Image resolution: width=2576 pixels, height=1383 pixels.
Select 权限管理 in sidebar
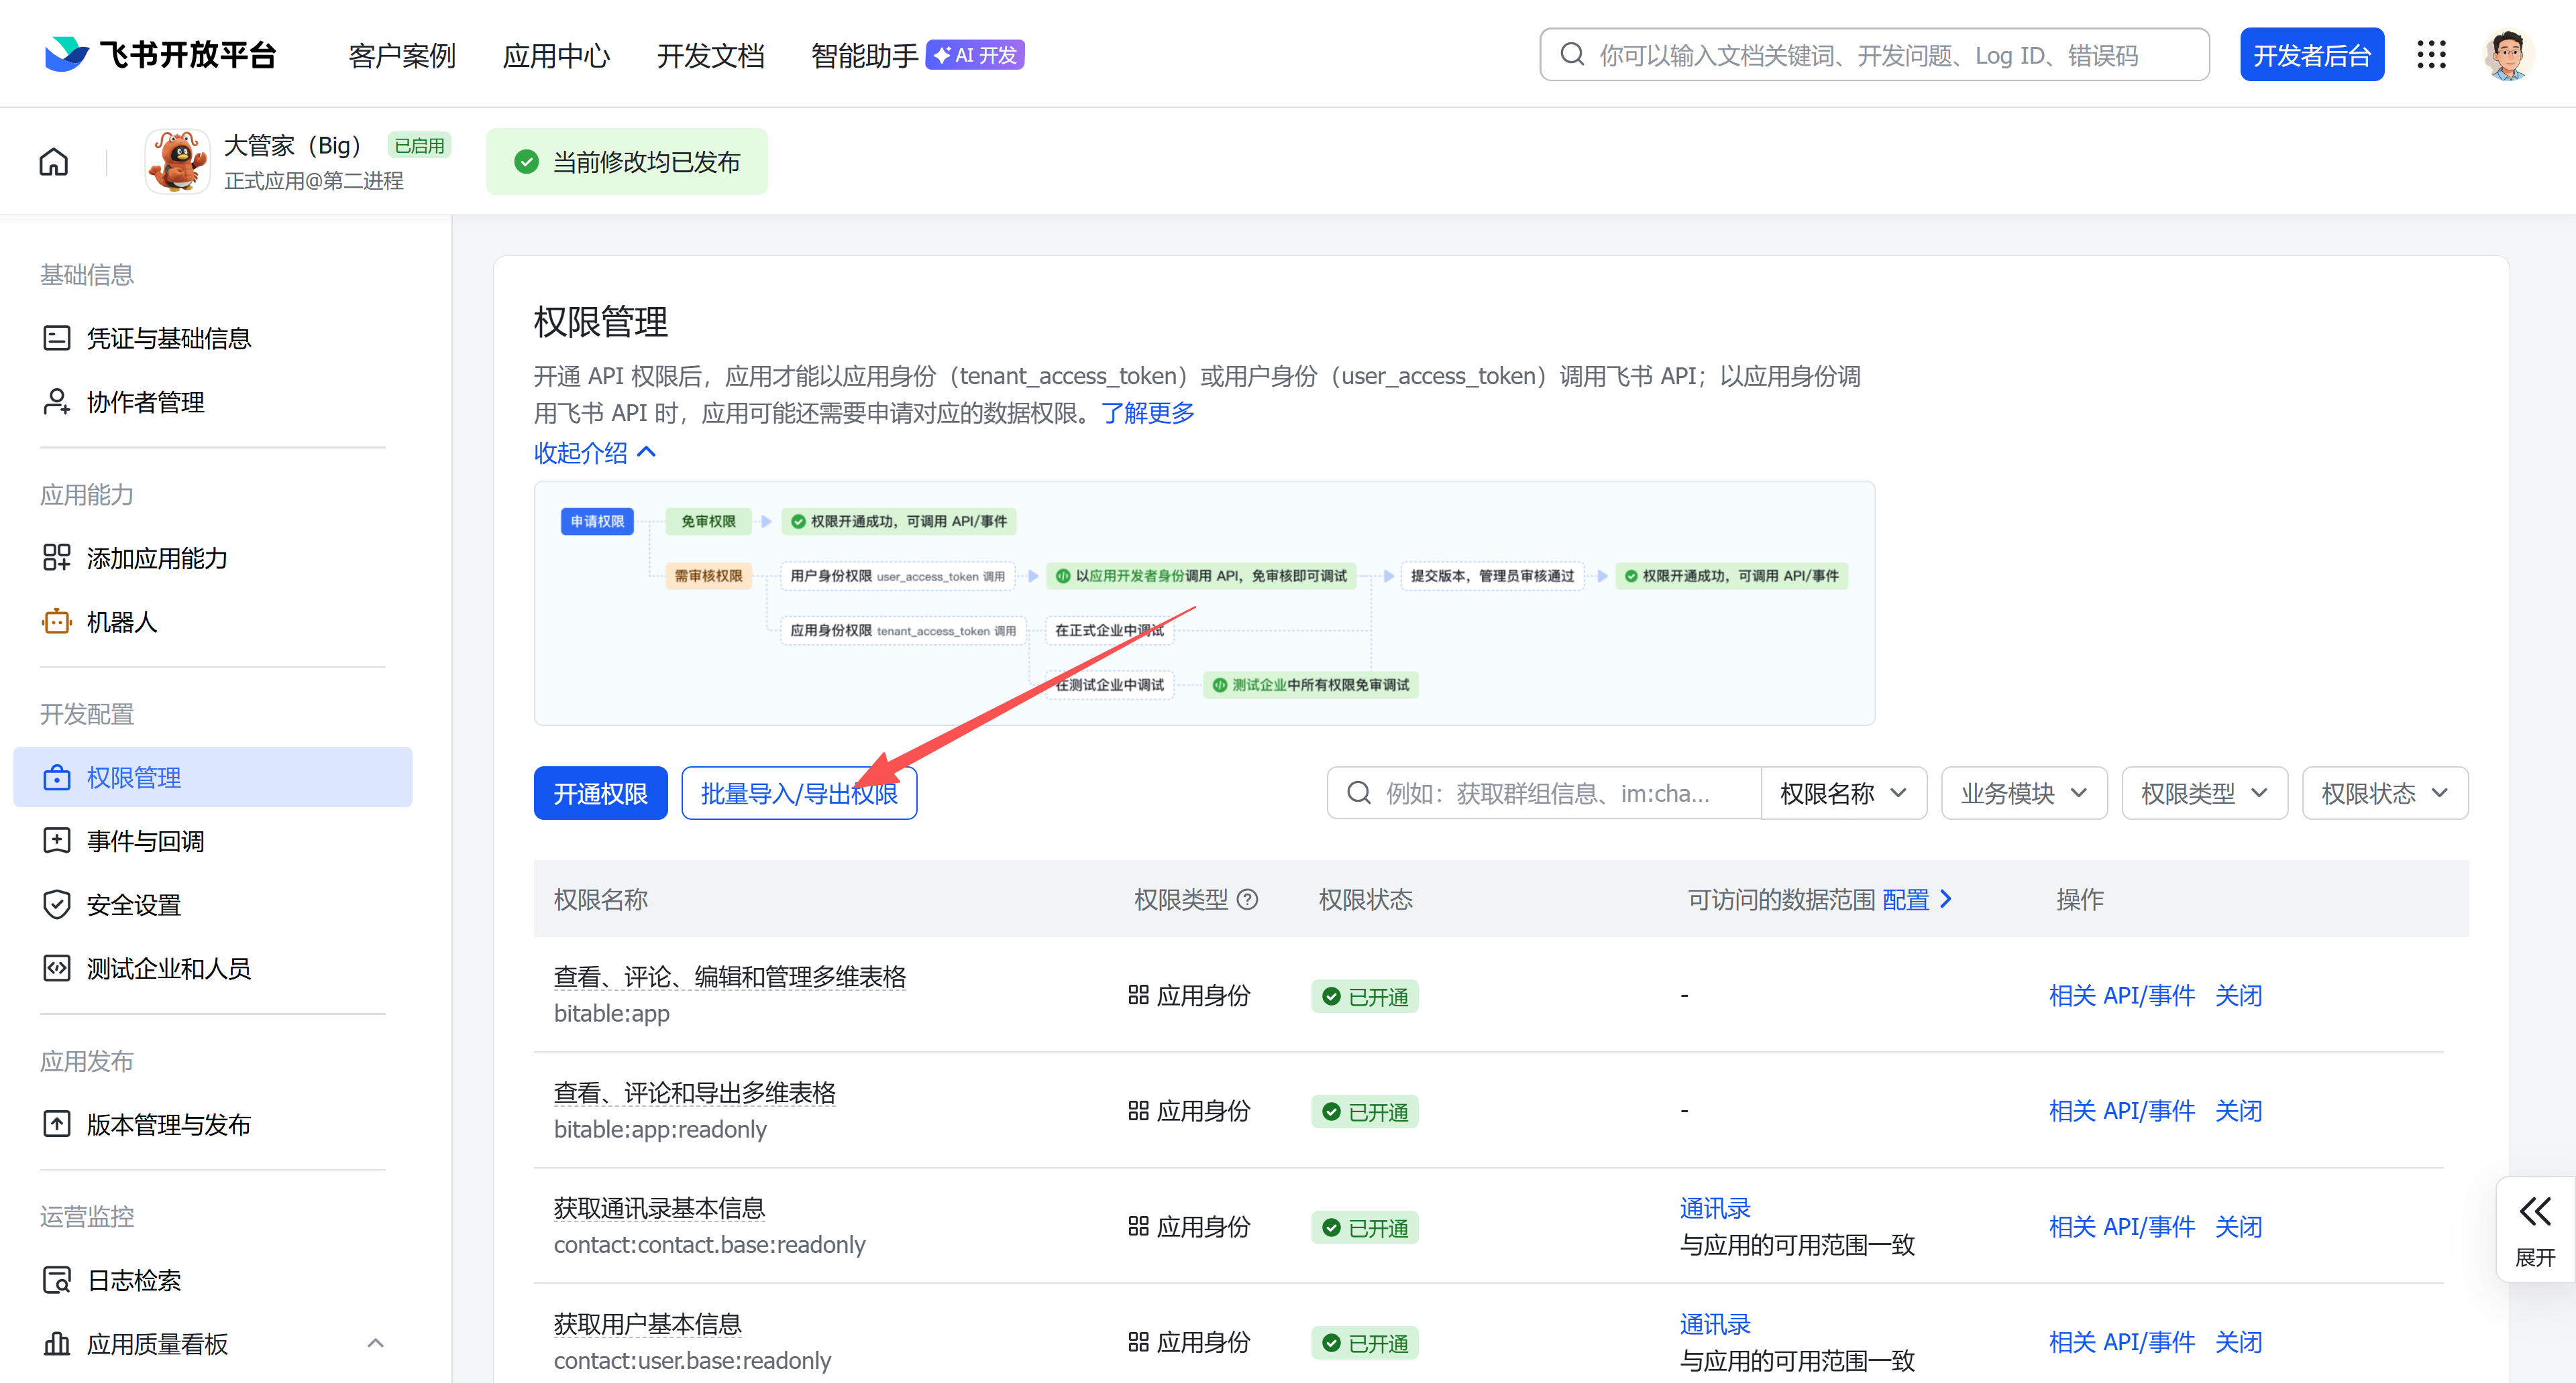(x=212, y=778)
